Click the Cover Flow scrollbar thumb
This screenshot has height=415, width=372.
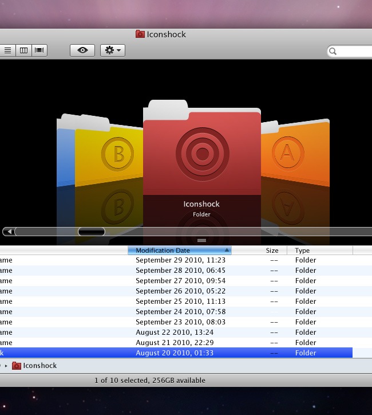(92, 232)
